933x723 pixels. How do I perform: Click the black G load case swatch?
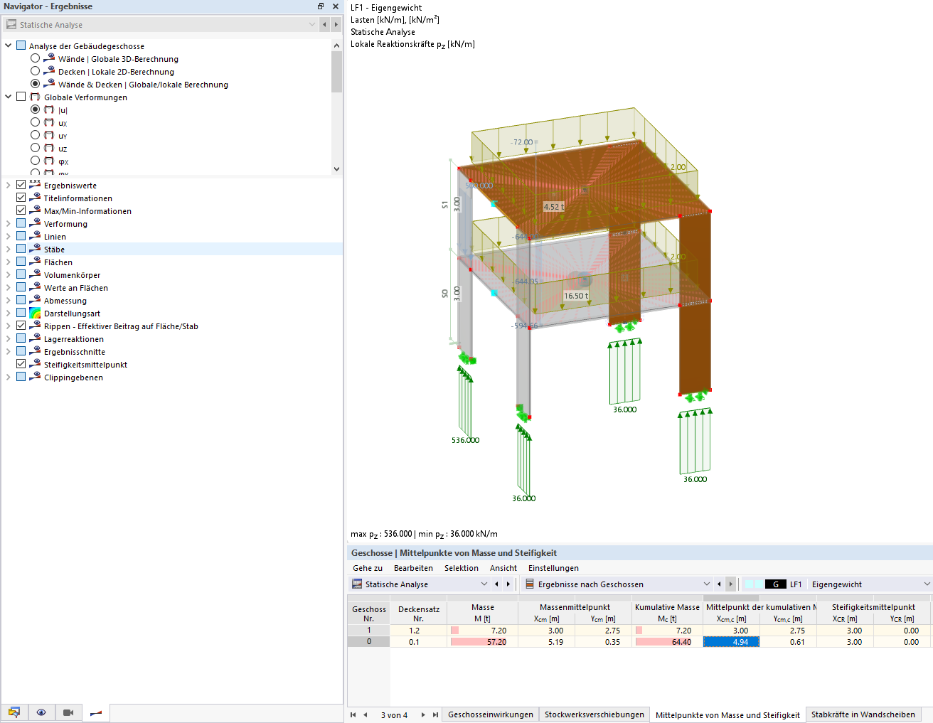tap(776, 584)
